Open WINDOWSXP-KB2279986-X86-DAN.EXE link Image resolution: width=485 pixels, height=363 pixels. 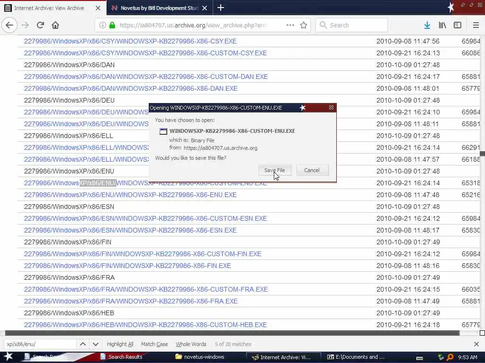(131, 88)
